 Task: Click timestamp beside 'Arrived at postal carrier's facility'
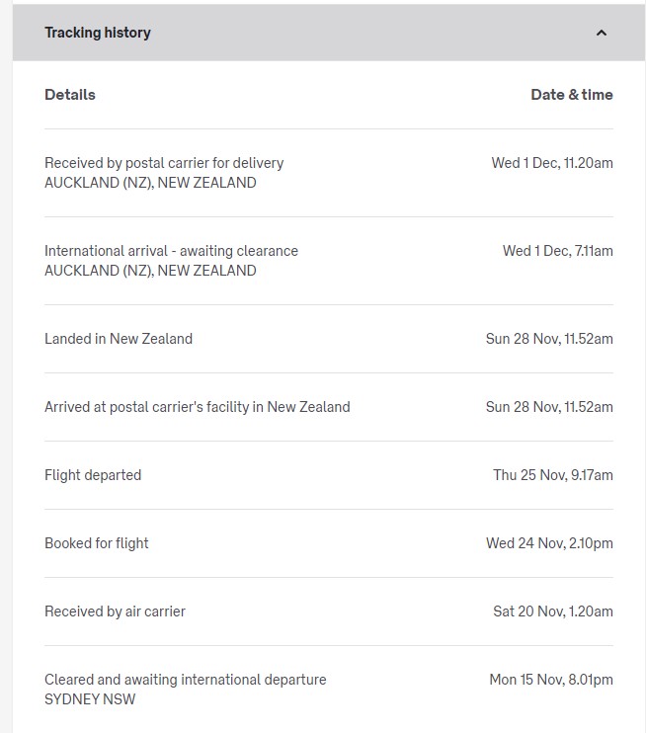click(549, 407)
